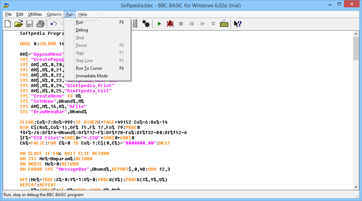This screenshot has height=201, width=362.
Task: Stop program with square stop icon
Action: [181, 24]
